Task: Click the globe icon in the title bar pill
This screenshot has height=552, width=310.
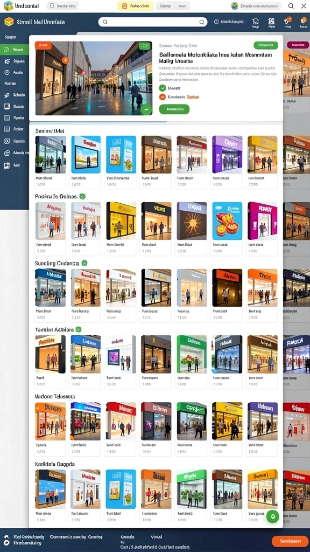Action: [x=235, y=5]
